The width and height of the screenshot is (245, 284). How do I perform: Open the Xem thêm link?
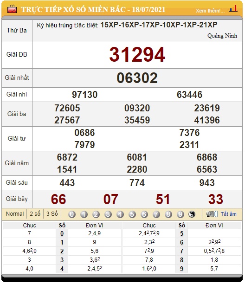coord(210,11)
